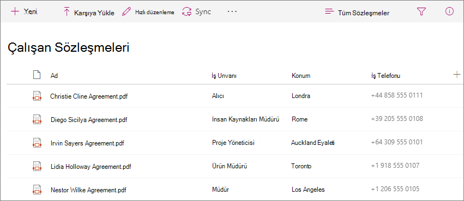Open Hızlı düzenleme quick edit

148,12
